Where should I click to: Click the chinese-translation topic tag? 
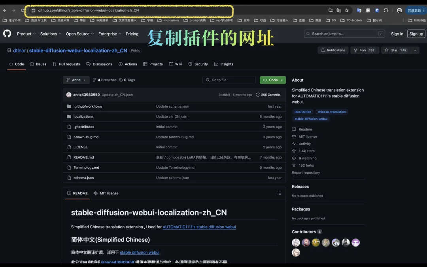[x=331, y=112]
